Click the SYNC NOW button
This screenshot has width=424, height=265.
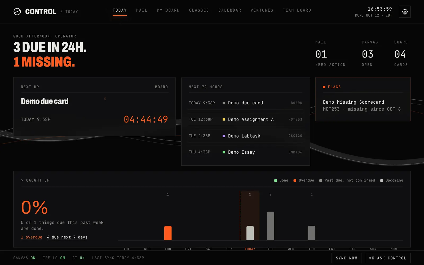click(346, 258)
